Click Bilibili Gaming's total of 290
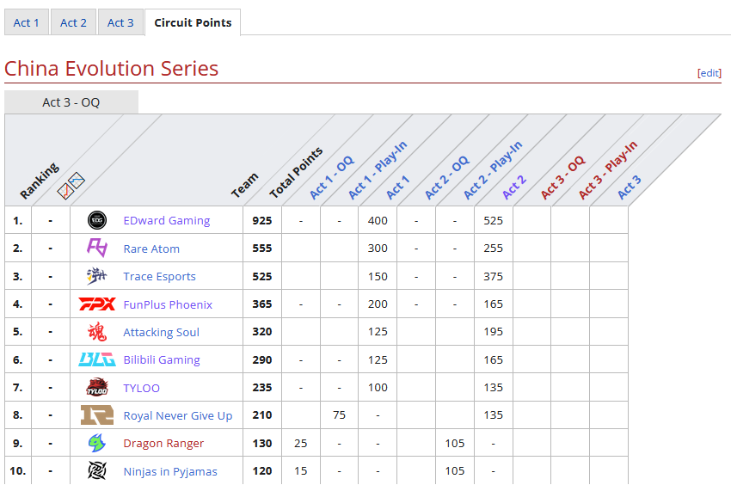The width and height of the screenshot is (731, 485). [x=262, y=360]
